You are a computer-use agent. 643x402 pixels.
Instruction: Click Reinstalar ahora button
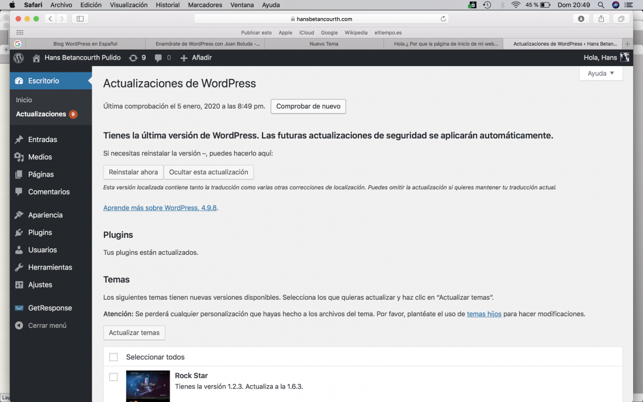pyautogui.click(x=133, y=172)
